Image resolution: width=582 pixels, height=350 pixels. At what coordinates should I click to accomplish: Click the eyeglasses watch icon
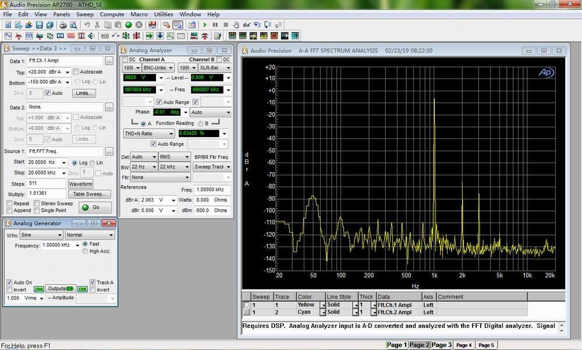[x=246, y=25]
